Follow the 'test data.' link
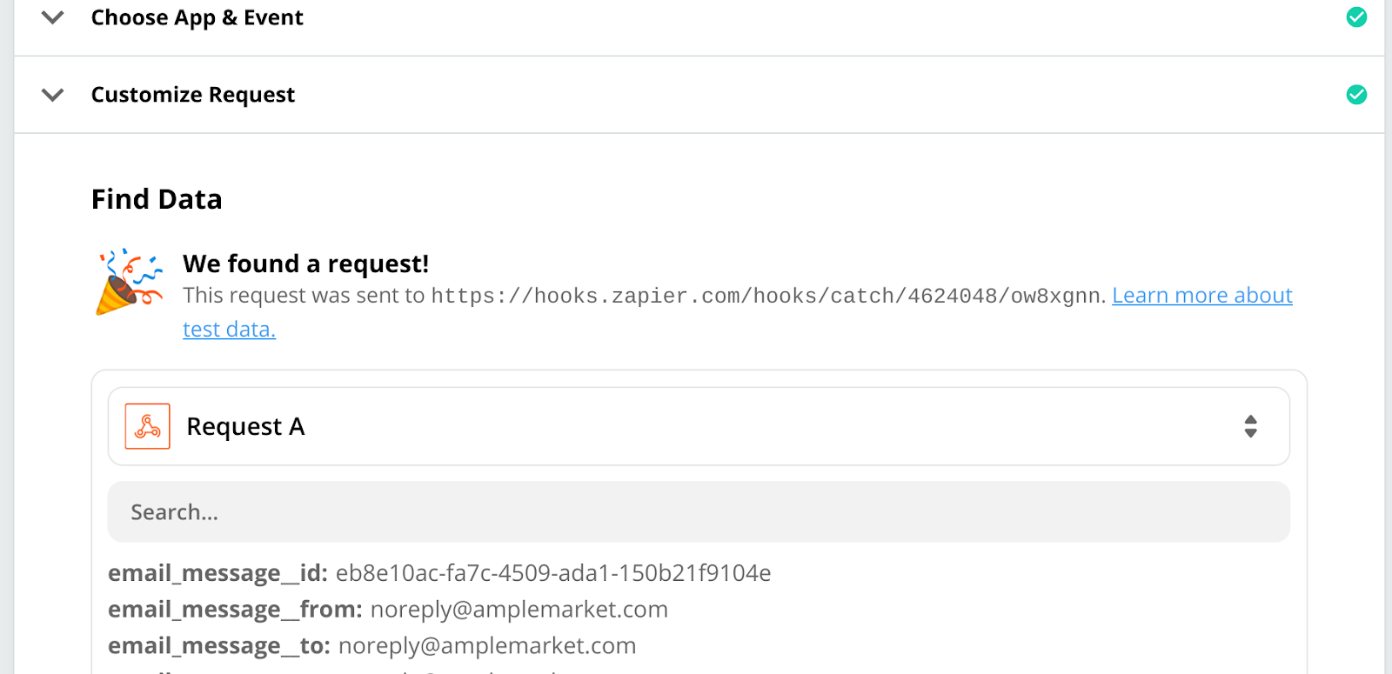 coord(229,330)
